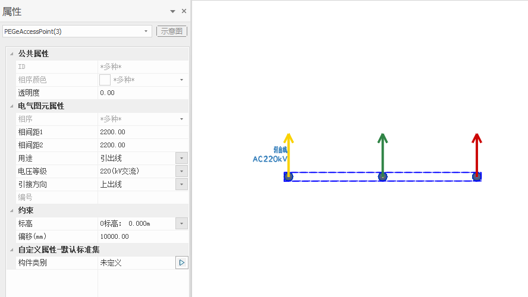Open the 用途 dropdown showing 引出线
Viewport: 528px width, 297px height.
181,158
